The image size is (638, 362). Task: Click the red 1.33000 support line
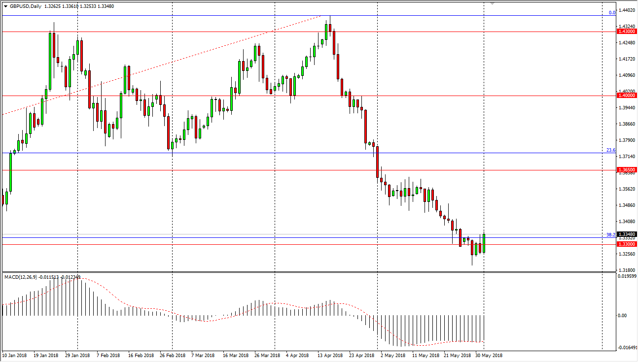click(296, 244)
